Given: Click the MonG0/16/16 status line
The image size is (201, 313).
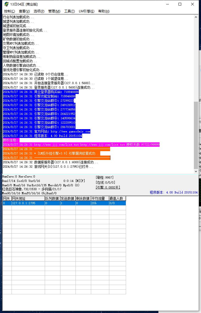Looking at the screenshot, I should click(29, 193).
